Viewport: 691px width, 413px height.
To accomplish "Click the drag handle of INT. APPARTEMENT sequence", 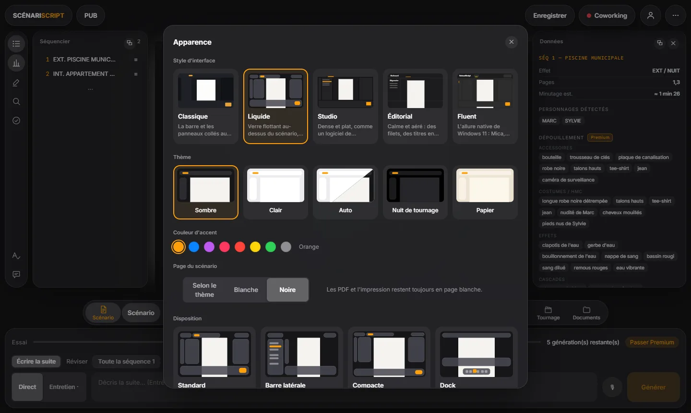I will click(136, 74).
